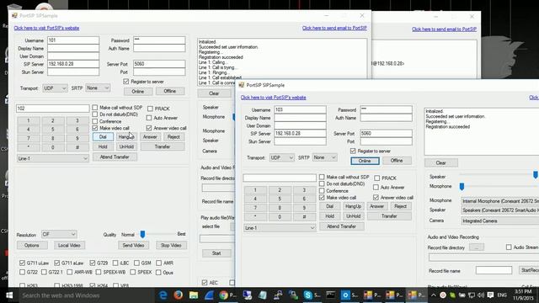Image resolution: width=539 pixels, height=303 pixels.
Task: Click the PortSIP SIPSample icon in front window title
Action: (242, 85)
